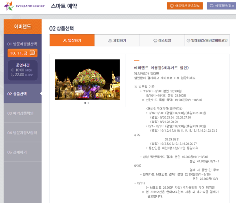Click the sun icon beside 10:00 OPEN

[x=12, y=70]
